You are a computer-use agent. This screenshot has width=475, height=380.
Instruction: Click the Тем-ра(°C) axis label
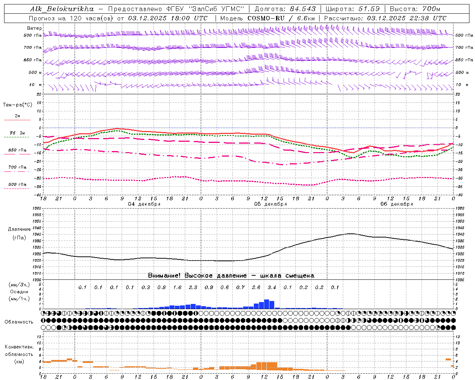pos(17,105)
